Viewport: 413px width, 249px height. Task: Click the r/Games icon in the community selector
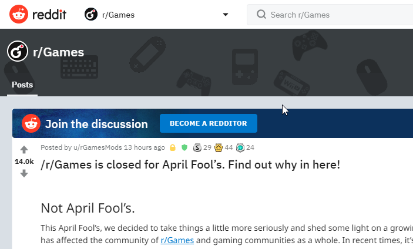click(91, 14)
